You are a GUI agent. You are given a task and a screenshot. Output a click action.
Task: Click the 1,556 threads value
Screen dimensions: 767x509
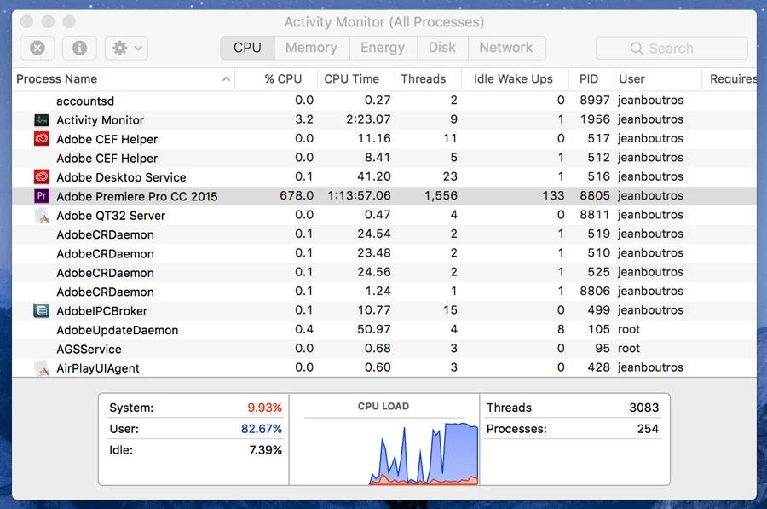tap(441, 196)
